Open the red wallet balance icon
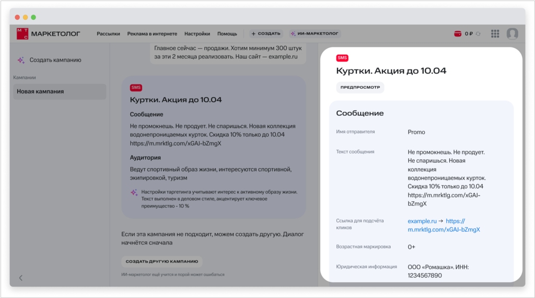Screen dimensions: 535x298 click(x=458, y=34)
